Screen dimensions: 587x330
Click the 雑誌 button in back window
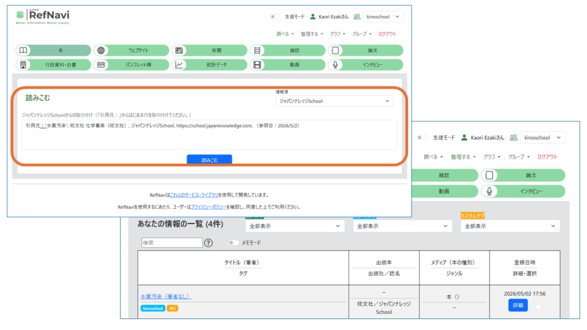point(444,175)
